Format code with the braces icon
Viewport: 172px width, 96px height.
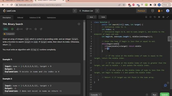click(x=150, y=17)
